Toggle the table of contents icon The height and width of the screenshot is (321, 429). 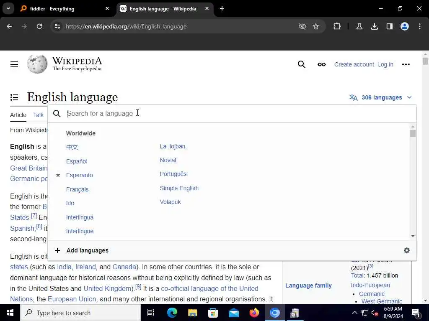(x=14, y=97)
